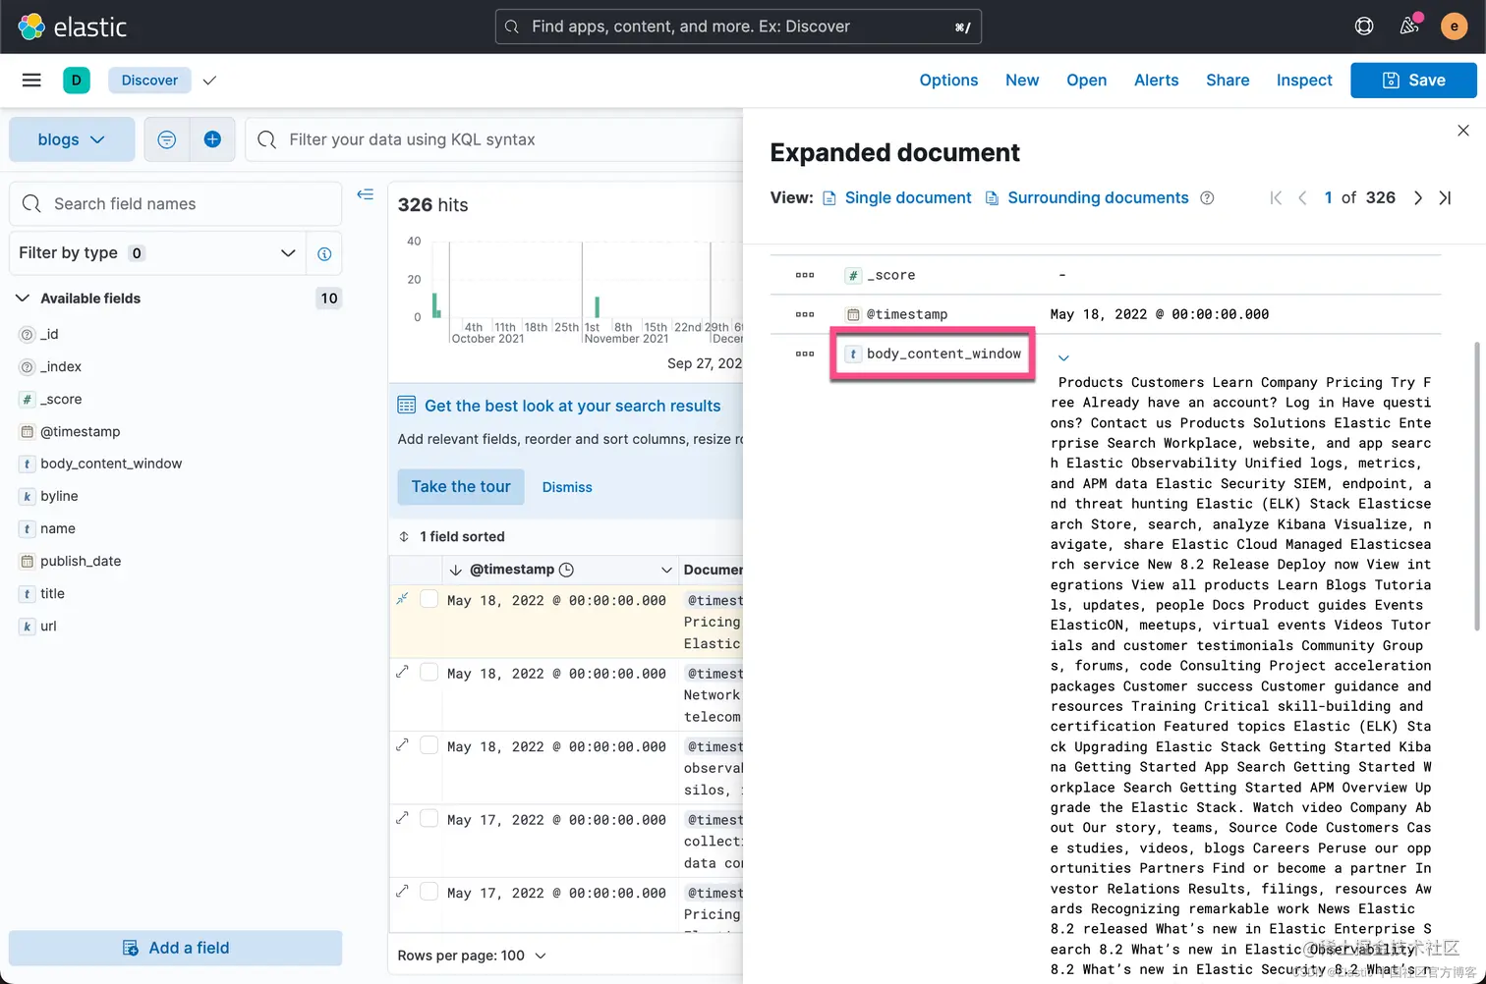The height and width of the screenshot is (984, 1486).
Task: Open actions for _score row
Action: pos(805,275)
